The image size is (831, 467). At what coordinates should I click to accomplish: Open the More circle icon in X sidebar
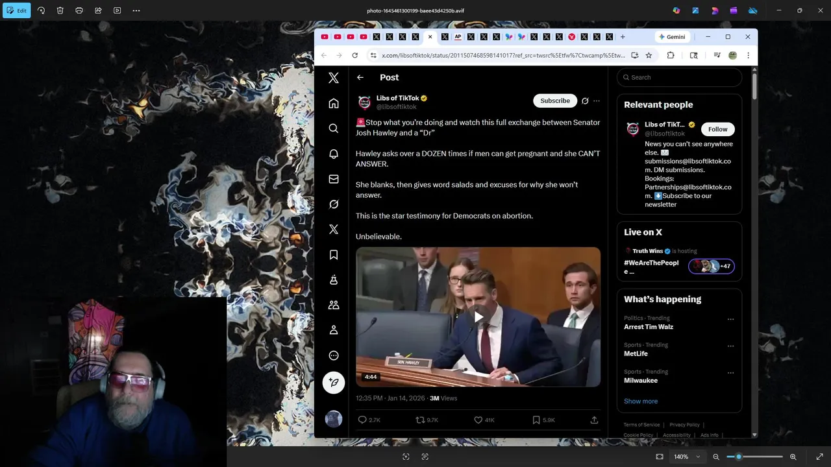(x=334, y=355)
